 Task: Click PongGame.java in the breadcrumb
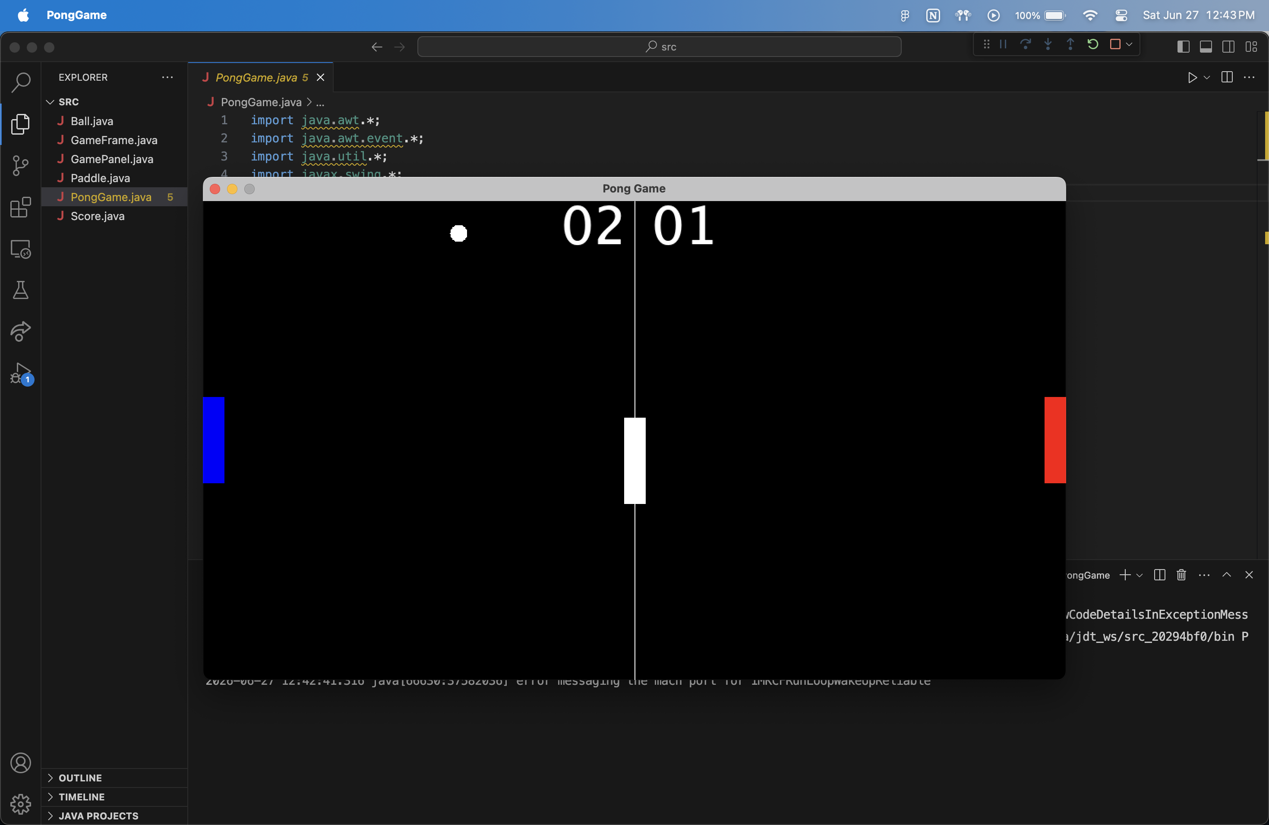point(261,102)
